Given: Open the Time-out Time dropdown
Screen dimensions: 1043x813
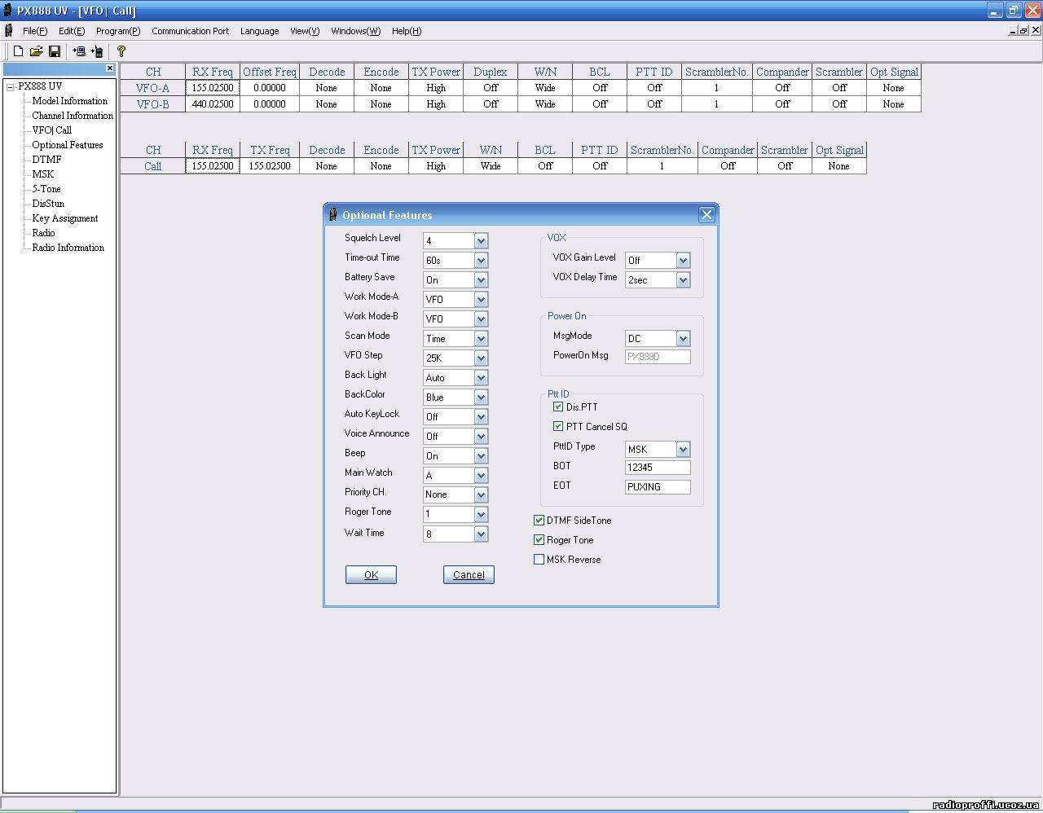Looking at the screenshot, I should pos(481,260).
